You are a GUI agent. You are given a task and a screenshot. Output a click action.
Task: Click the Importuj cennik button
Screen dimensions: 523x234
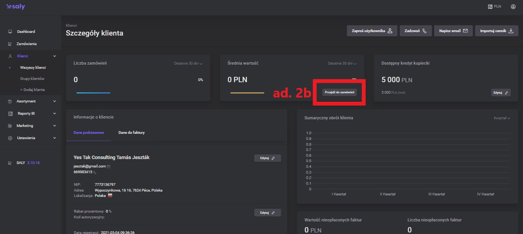tap(497, 31)
